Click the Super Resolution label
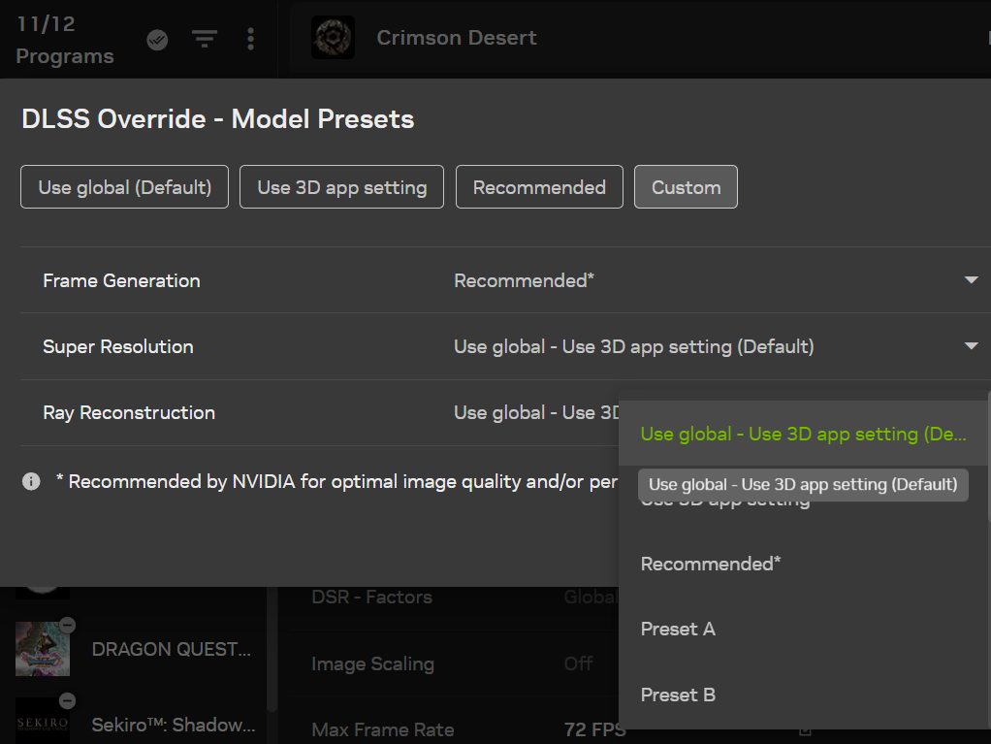The image size is (991, 744). [118, 346]
